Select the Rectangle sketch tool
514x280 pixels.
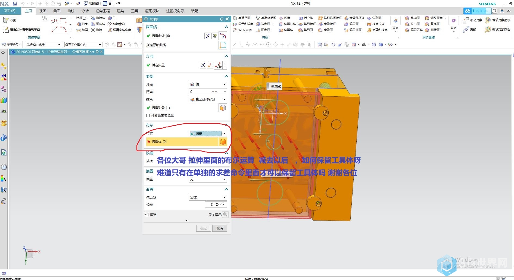63,20
